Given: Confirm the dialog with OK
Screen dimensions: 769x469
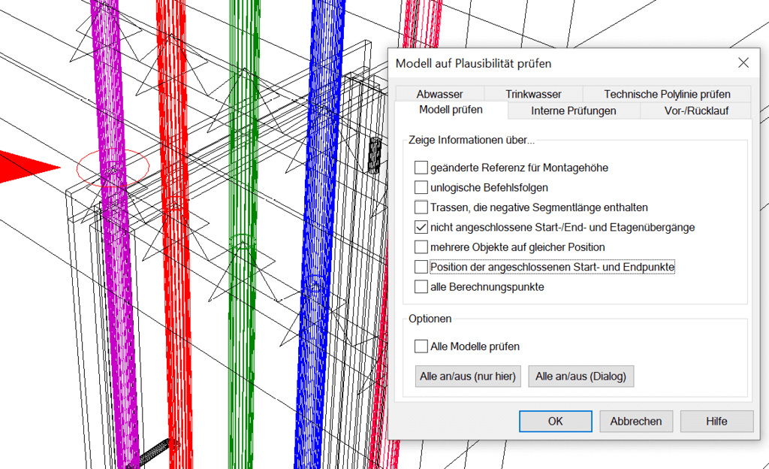Looking at the screenshot, I should point(555,421).
